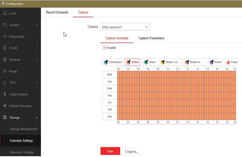Click the Target Capture sidebar icon

click(x=5, y=95)
